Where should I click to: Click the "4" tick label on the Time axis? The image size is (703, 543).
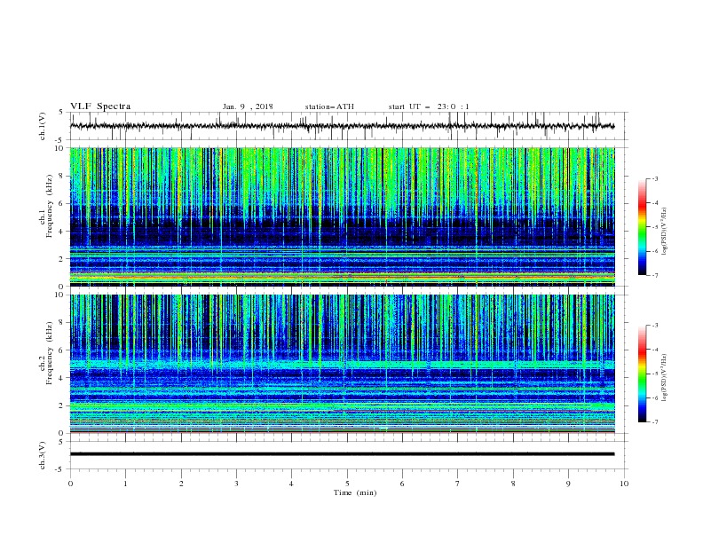point(291,484)
